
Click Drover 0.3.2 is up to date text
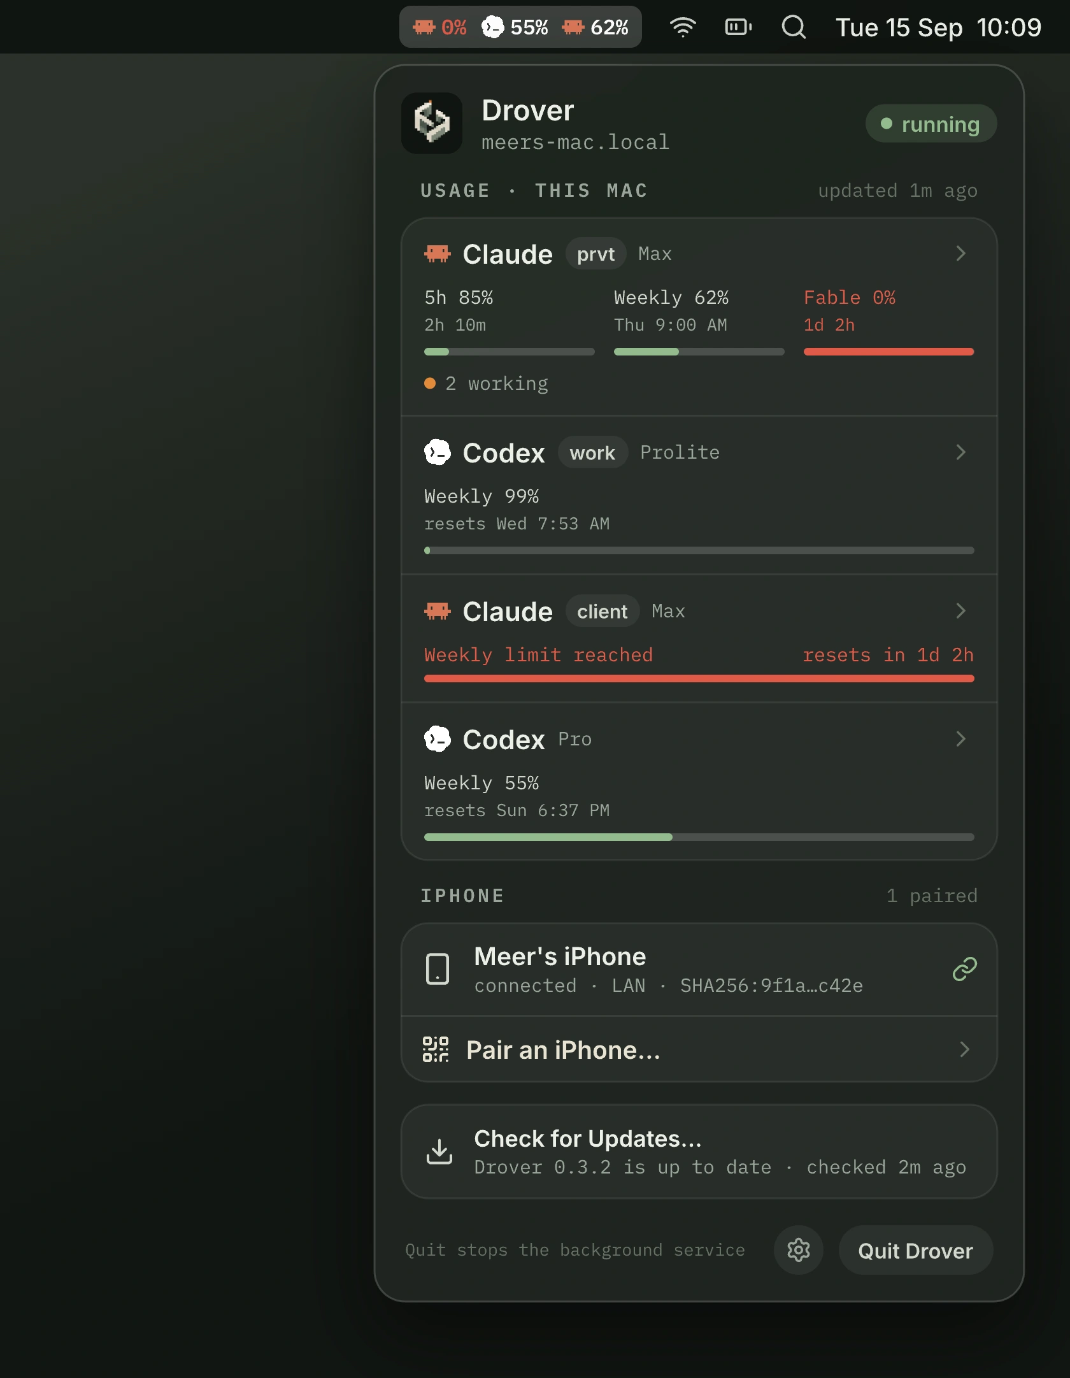pos(622,1167)
